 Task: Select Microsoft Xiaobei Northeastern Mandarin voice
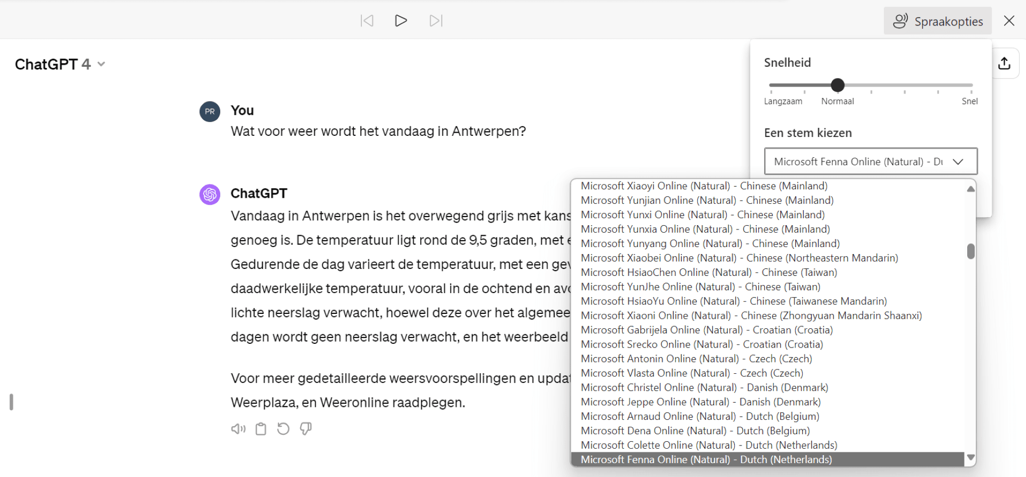coord(768,258)
